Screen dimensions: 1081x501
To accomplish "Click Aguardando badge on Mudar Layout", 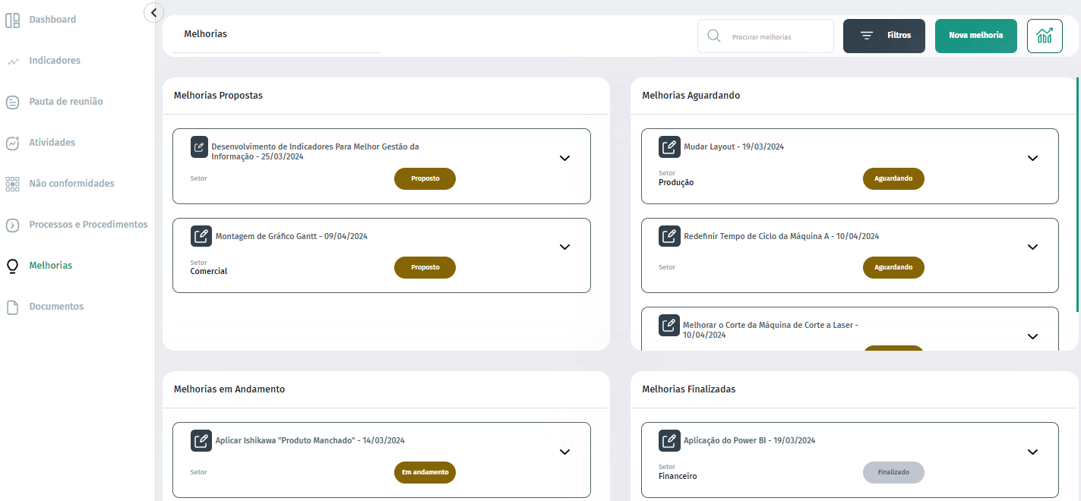I will pyautogui.click(x=893, y=178).
